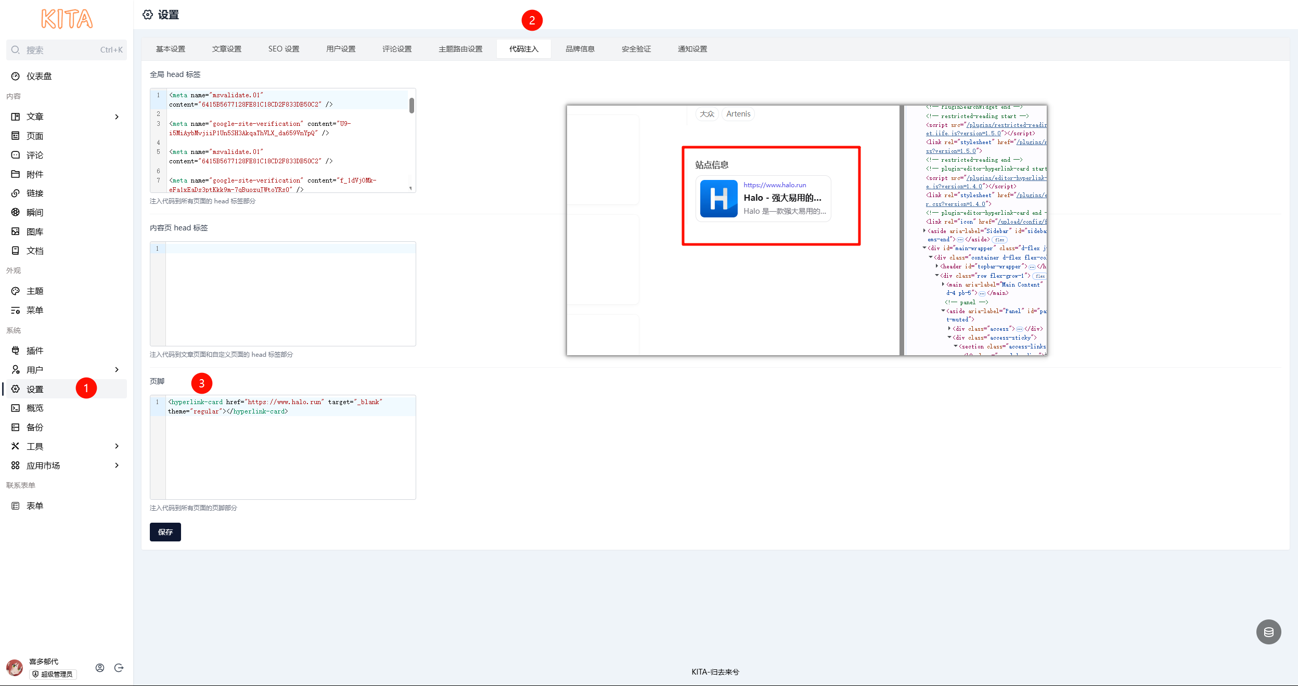Click the backup sidebar icon
Image resolution: width=1298 pixels, height=686 pixels.
click(16, 427)
